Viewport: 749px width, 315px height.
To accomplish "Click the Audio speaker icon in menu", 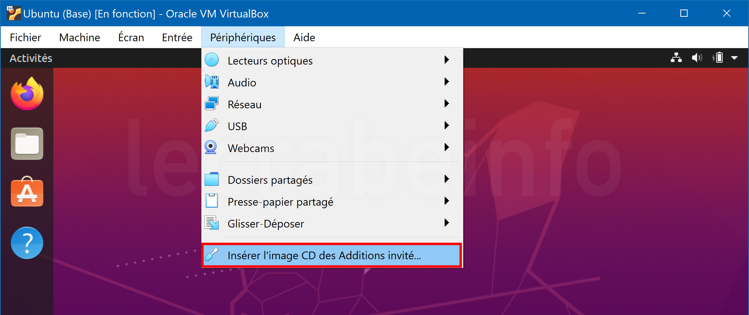I will 212,82.
